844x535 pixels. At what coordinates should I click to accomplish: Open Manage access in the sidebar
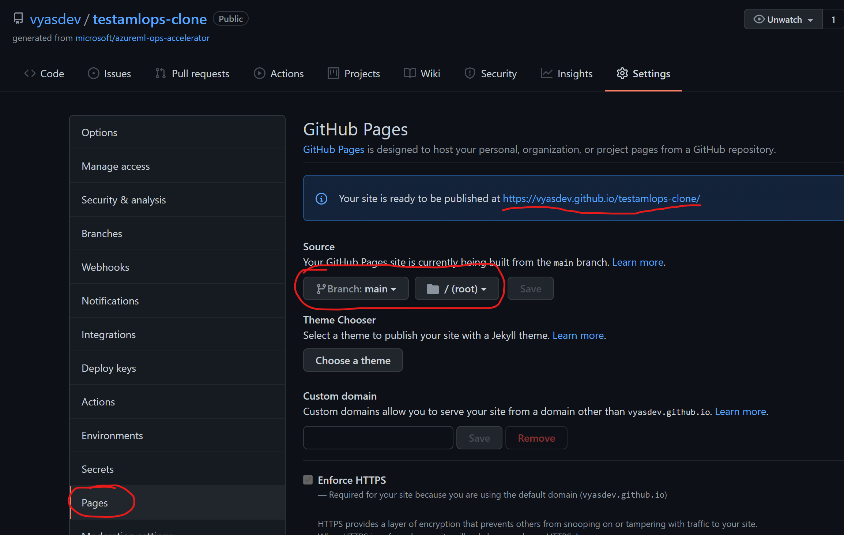point(177,166)
